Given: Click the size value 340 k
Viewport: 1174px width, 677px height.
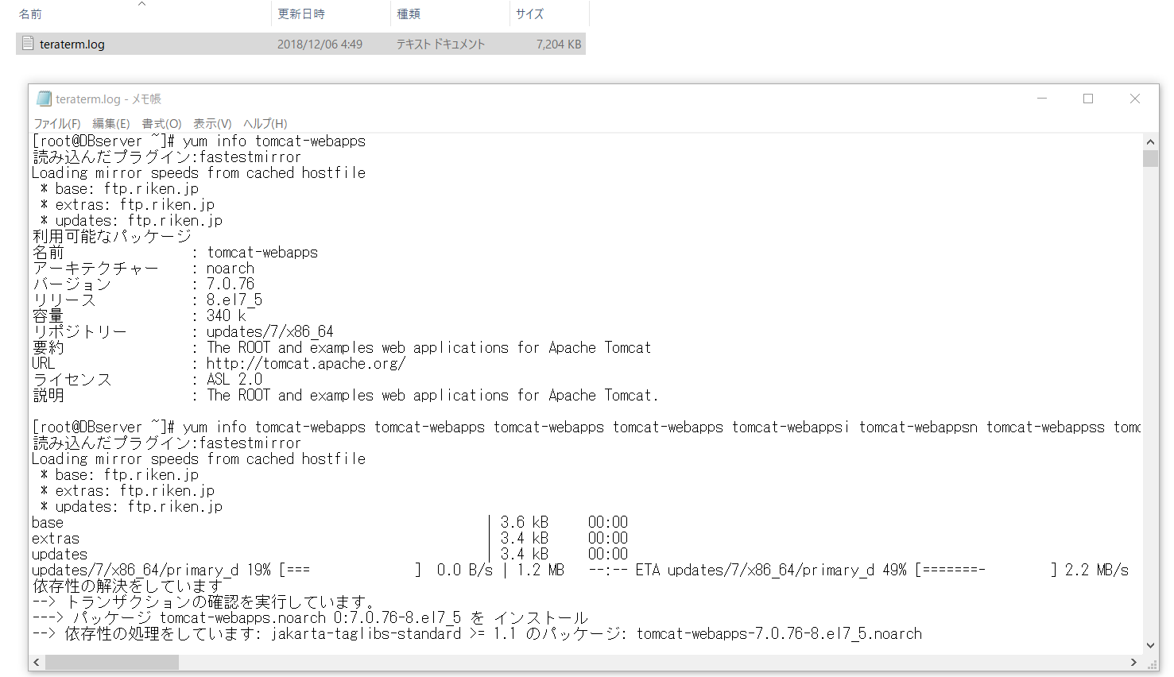Looking at the screenshot, I should click(227, 315).
